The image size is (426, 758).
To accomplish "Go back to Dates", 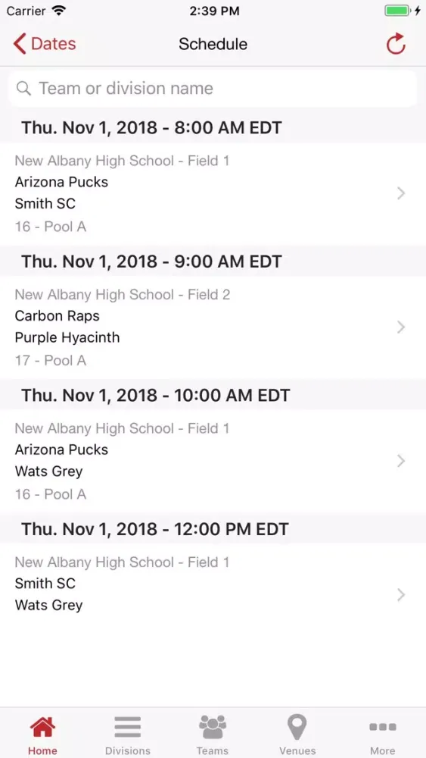I will [x=45, y=44].
